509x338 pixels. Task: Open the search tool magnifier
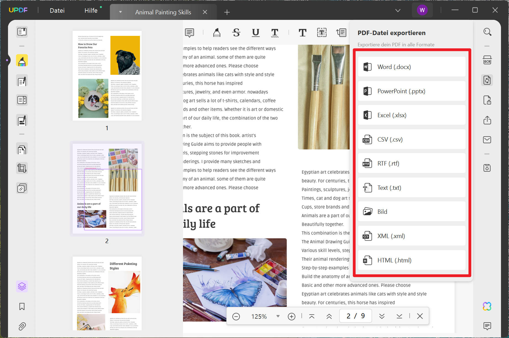[487, 32]
